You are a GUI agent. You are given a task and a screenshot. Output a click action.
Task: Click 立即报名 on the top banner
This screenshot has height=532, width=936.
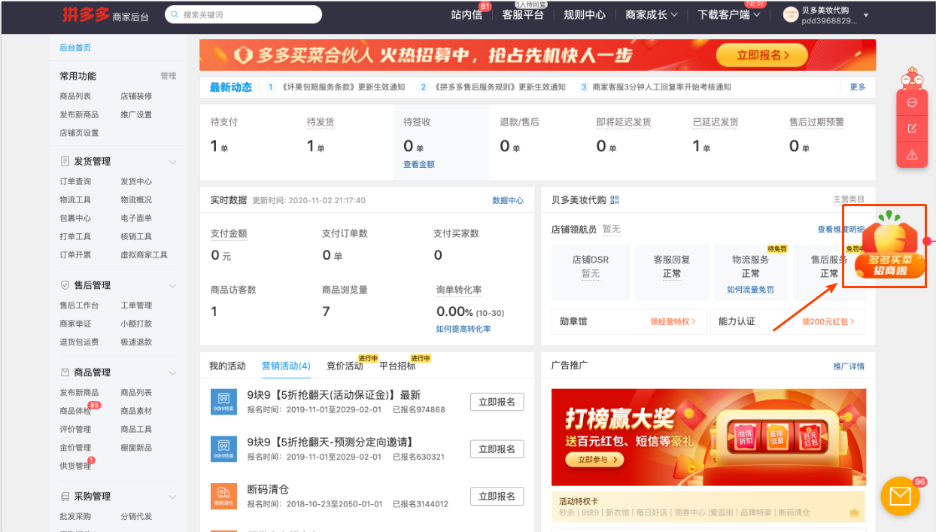[x=764, y=55]
